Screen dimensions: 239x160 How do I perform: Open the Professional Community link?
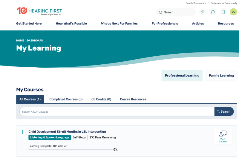224,3
